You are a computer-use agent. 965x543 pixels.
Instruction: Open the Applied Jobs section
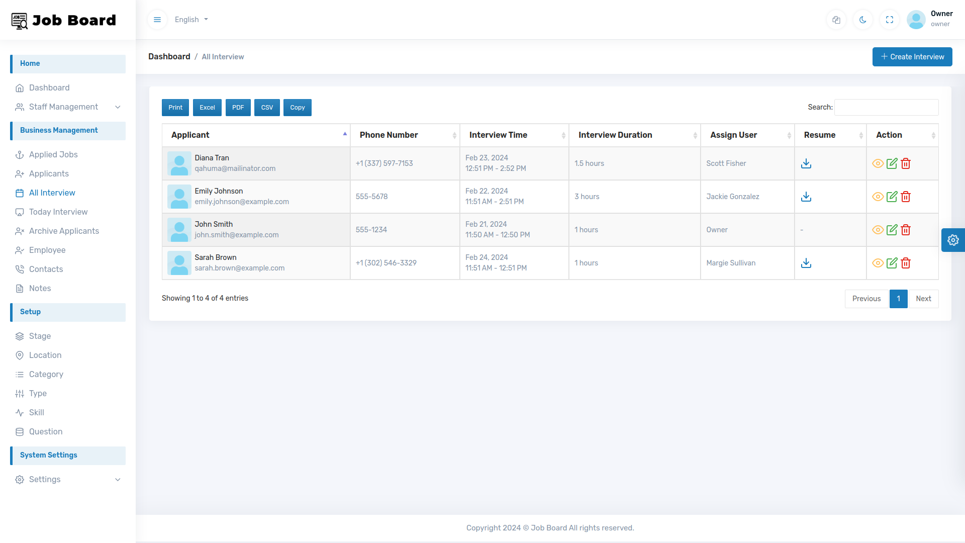point(53,154)
